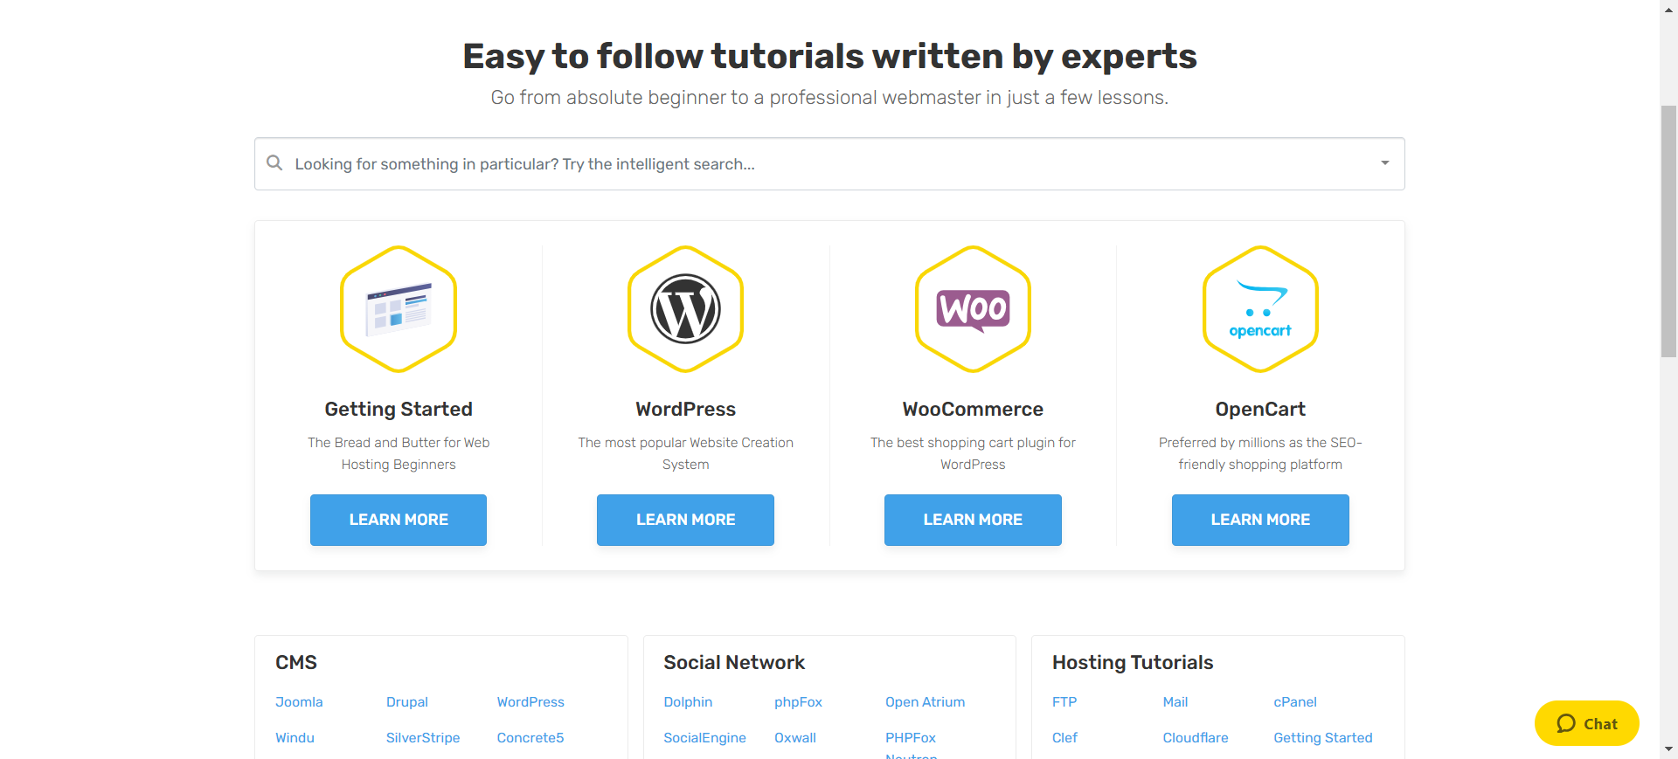The height and width of the screenshot is (759, 1678).
Task: Click the WordPress hexagon logo icon
Action: tap(685, 308)
